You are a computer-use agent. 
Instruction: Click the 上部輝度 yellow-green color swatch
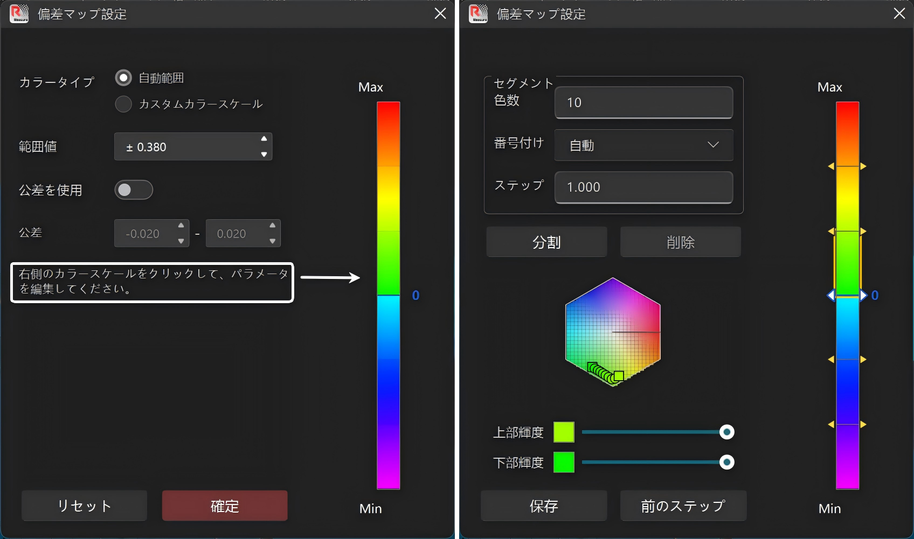pos(564,432)
